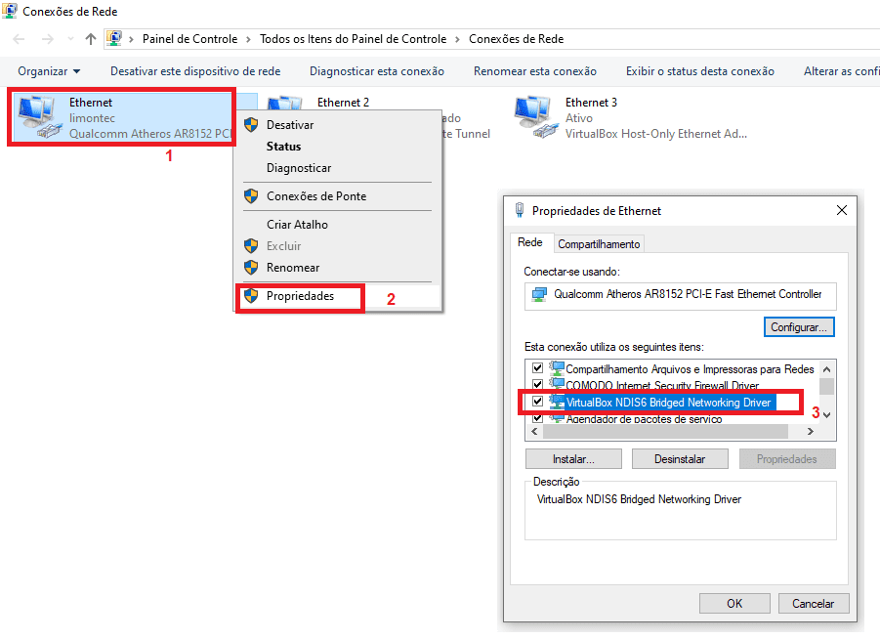Click Painel de Controle breadcrumb
This screenshot has width=880, height=640.
(x=189, y=39)
